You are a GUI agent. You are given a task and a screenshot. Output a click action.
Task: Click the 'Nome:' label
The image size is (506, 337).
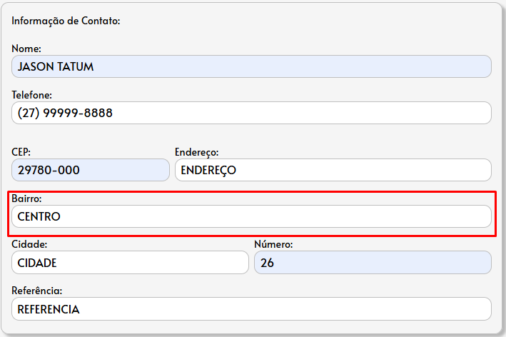coord(26,49)
